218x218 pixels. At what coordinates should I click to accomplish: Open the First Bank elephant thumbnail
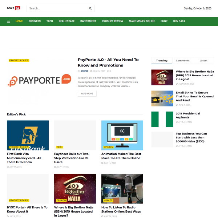click(28, 135)
